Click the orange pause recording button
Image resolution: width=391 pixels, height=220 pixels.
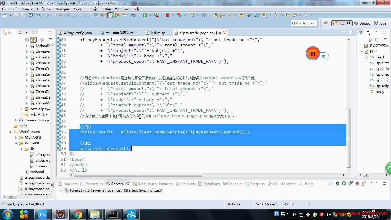(313, 54)
